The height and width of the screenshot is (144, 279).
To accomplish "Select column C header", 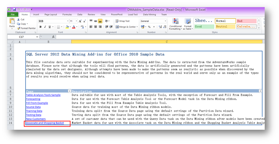I will click(x=167, y=42).
